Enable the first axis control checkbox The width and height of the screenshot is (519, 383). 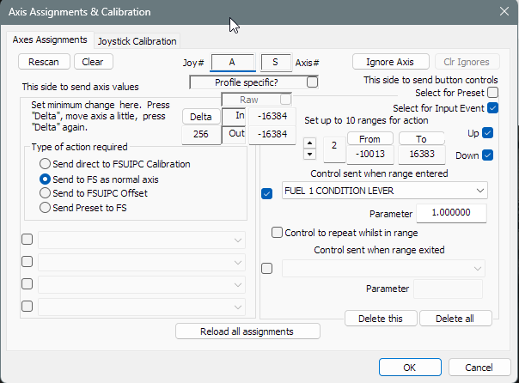pyautogui.click(x=27, y=239)
